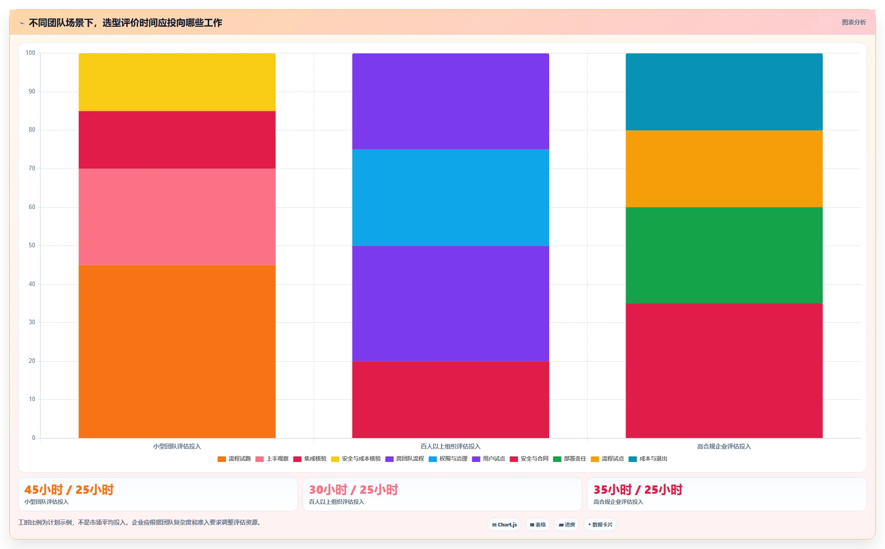The image size is (885, 549).
Task: Click the x-axis label 小型团队评估投入
Action: (x=177, y=446)
